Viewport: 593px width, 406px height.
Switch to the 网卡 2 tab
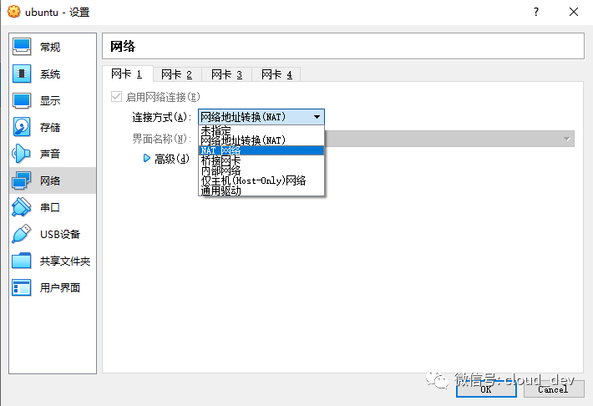point(176,74)
